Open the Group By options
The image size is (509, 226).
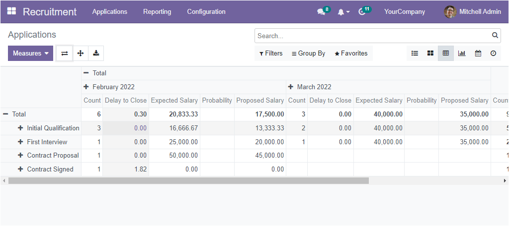(x=308, y=54)
